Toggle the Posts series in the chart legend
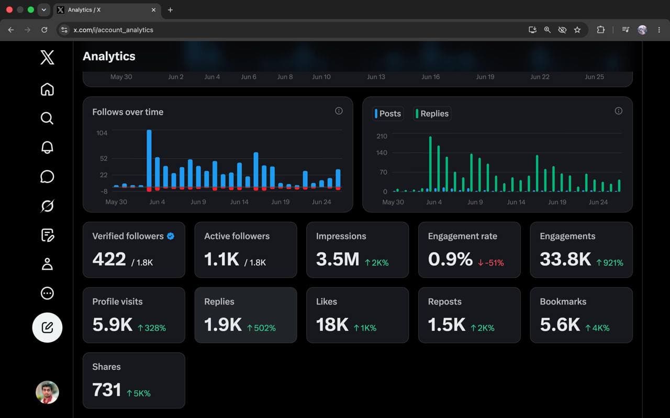670x418 pixels. 387,113
